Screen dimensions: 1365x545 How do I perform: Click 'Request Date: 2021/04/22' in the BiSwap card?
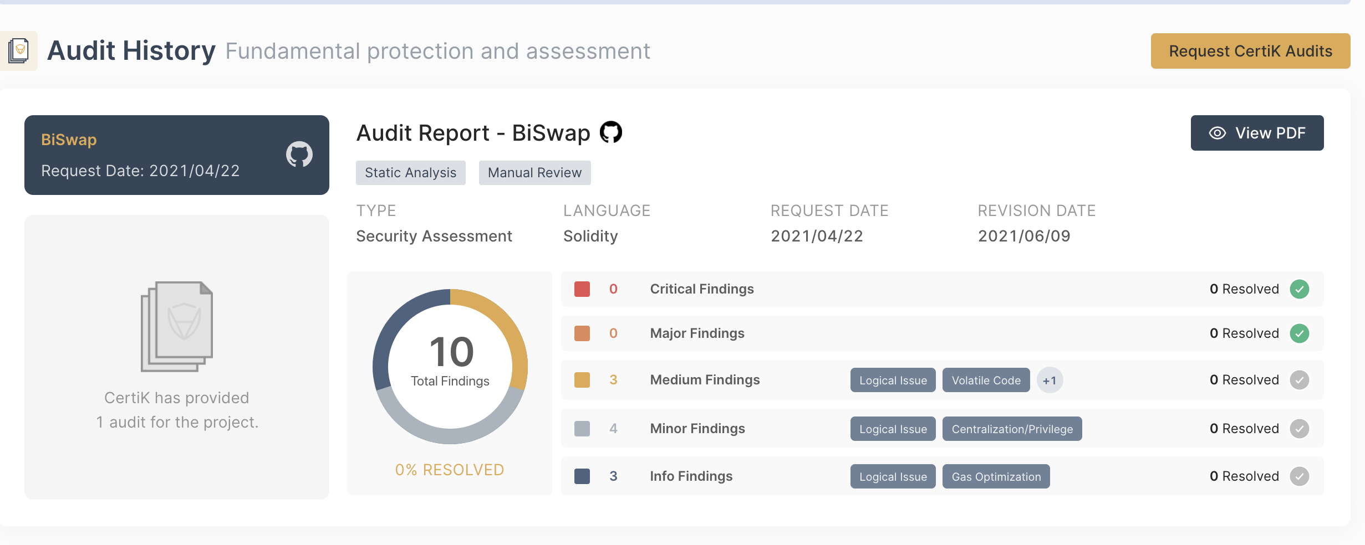[x=140, y=171]
